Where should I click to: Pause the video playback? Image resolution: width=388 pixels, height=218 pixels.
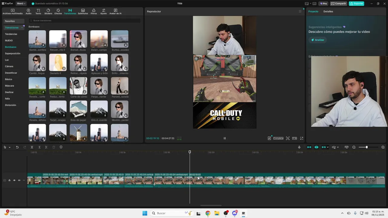225,138
